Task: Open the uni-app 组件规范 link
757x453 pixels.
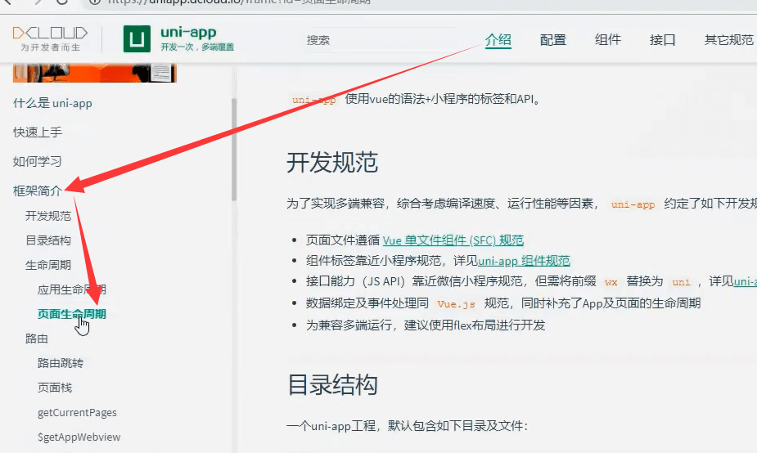Action: pyautogui.click(x=524, y=261)
